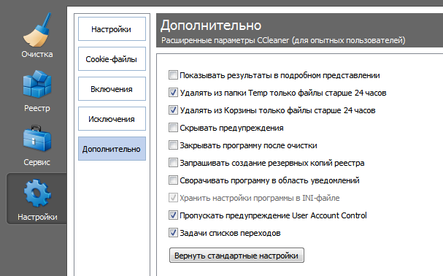Select the Настройки gear icon in sidebar

tap(37, 193)
